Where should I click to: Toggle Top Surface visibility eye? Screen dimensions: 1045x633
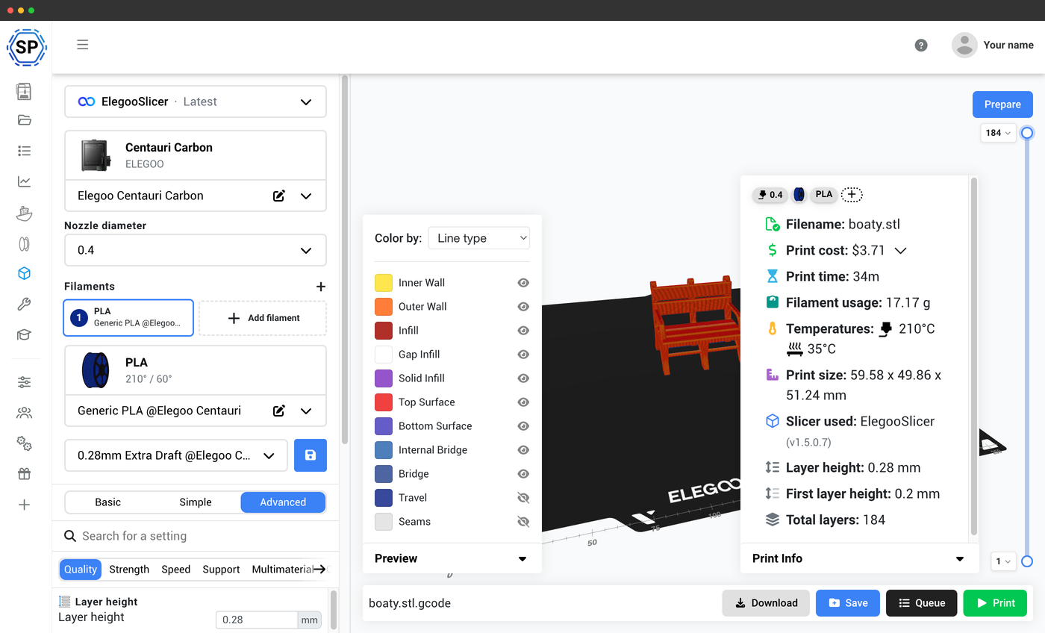[523, 402]
